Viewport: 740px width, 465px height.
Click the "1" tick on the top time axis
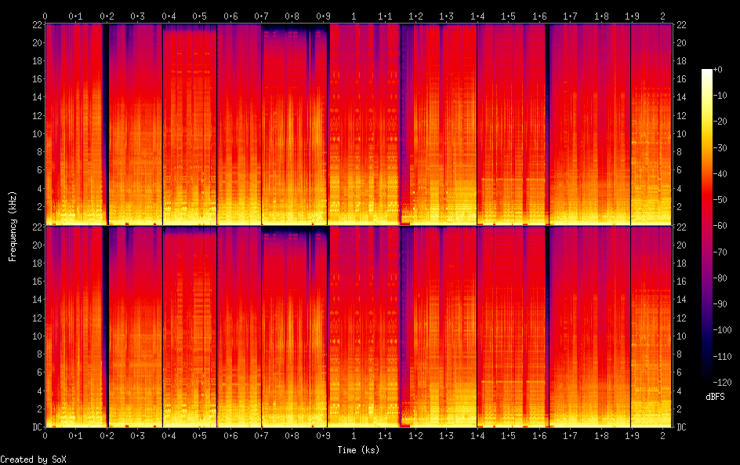tap(354, 16)
